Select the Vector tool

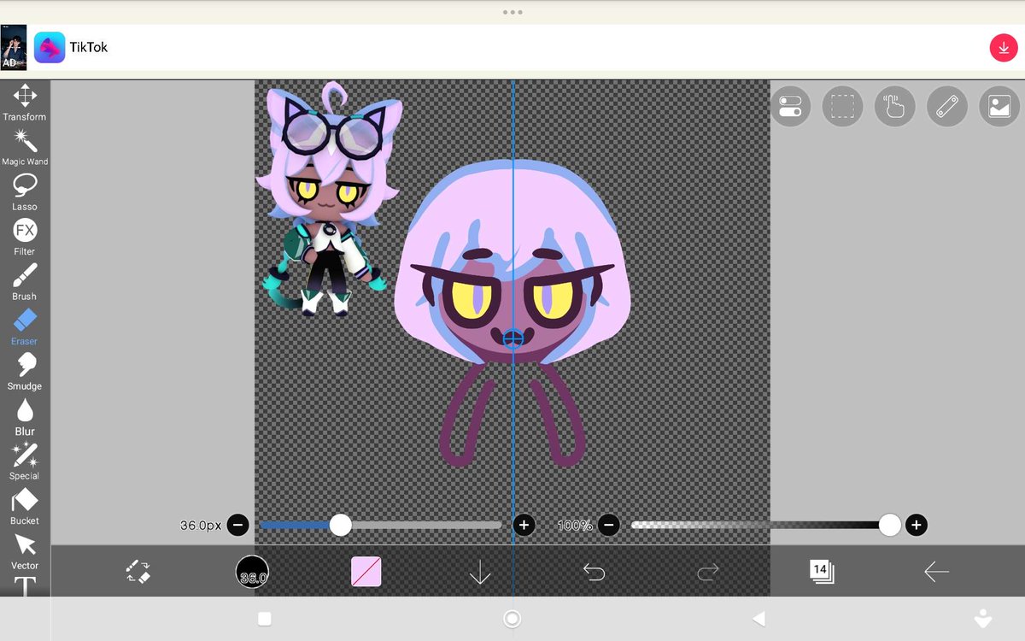pos(25,551)
